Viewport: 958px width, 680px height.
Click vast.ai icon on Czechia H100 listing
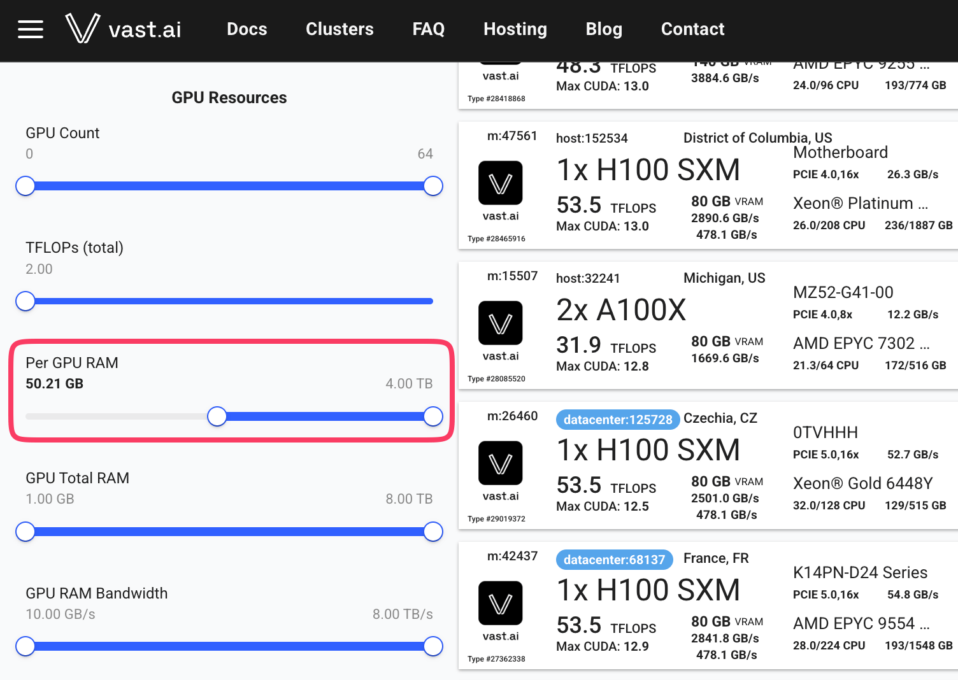coord(501,464)
